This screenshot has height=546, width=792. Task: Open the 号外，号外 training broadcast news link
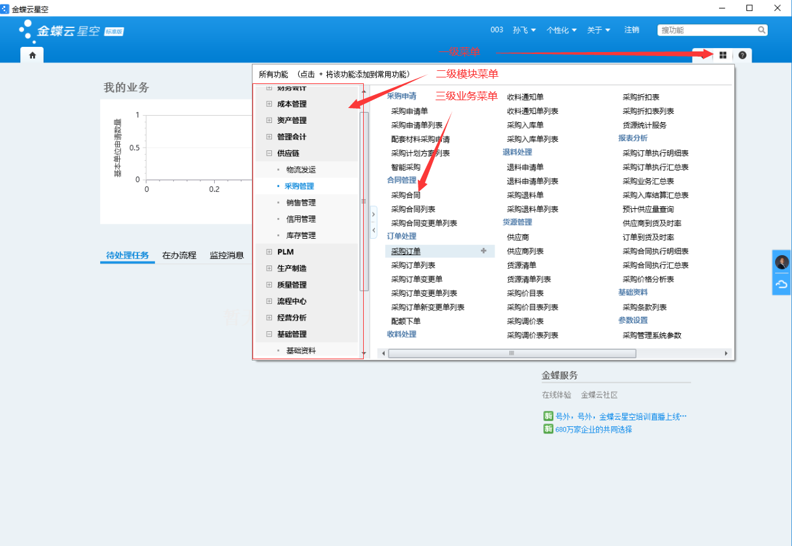click(x=621, y=416)
